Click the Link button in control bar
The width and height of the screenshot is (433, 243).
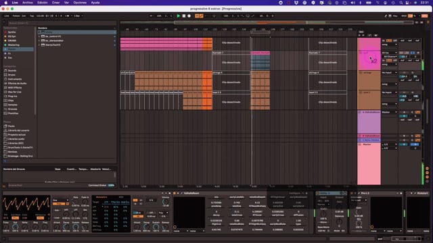point(7,16)
